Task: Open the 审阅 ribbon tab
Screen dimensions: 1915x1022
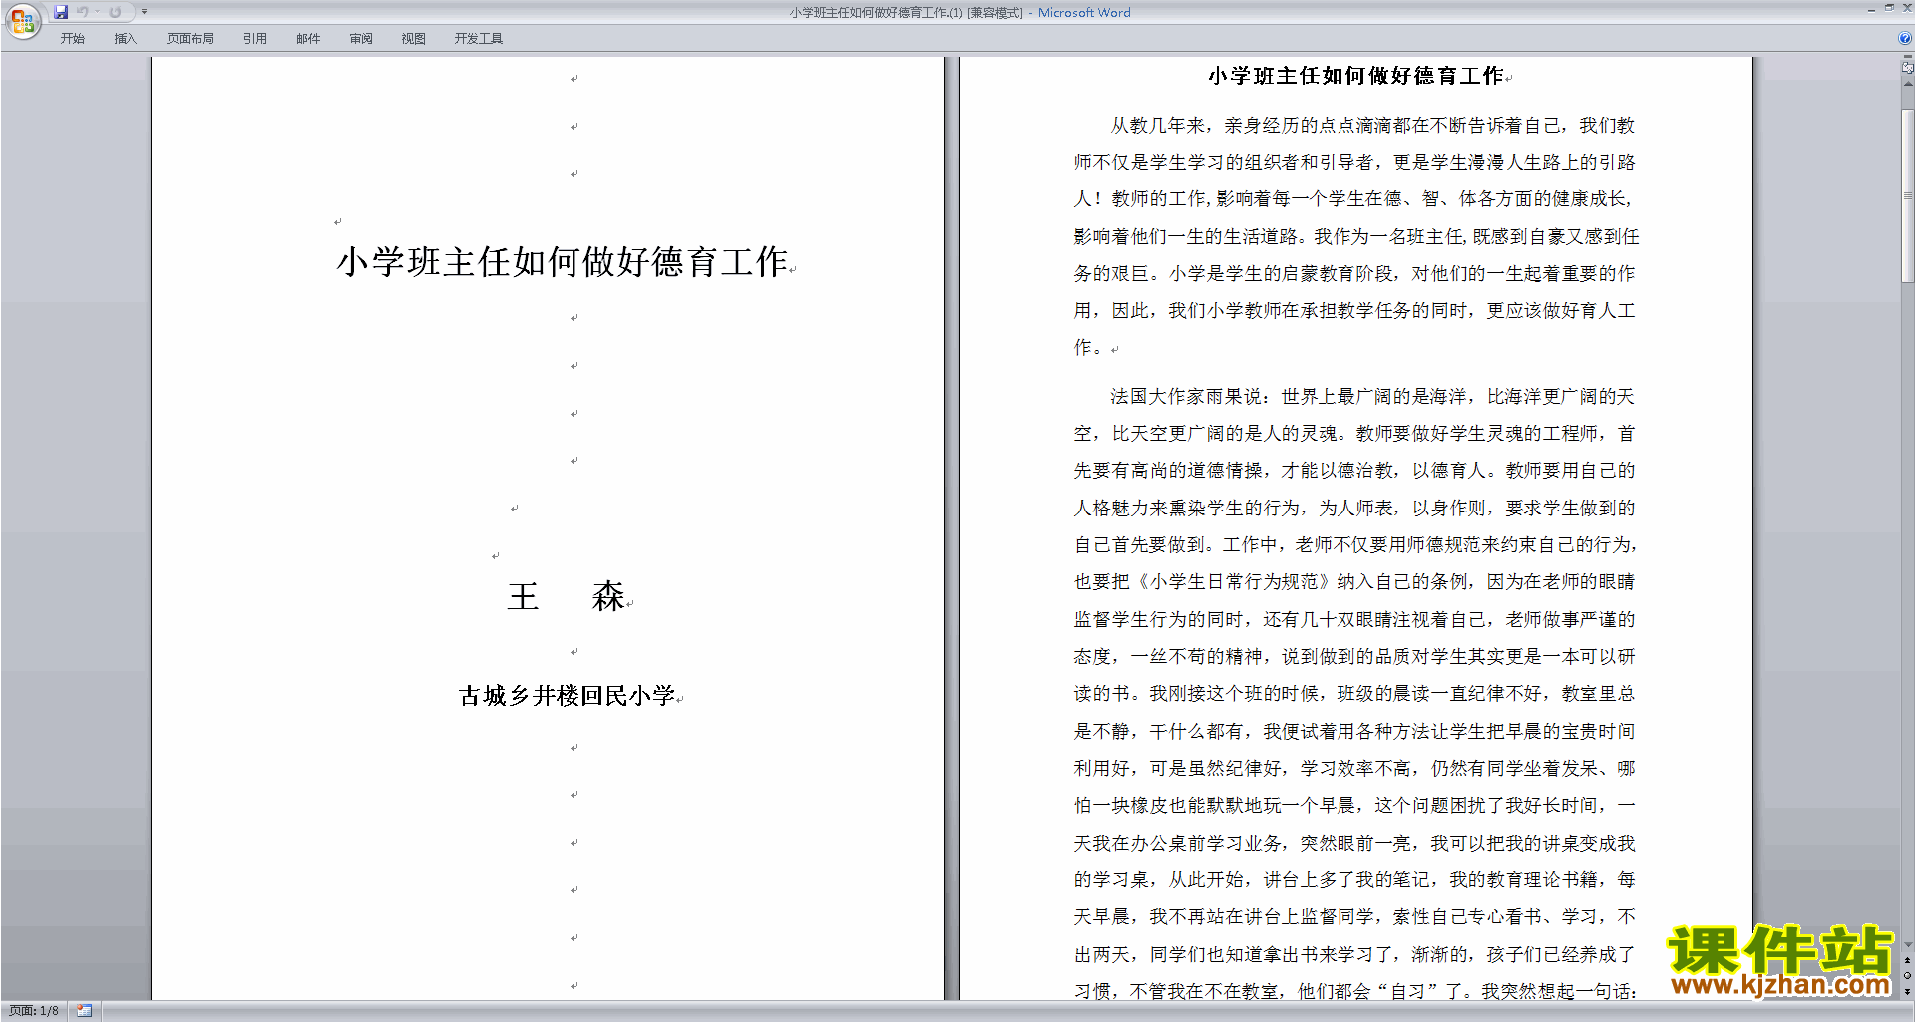Action: (361, 39)
